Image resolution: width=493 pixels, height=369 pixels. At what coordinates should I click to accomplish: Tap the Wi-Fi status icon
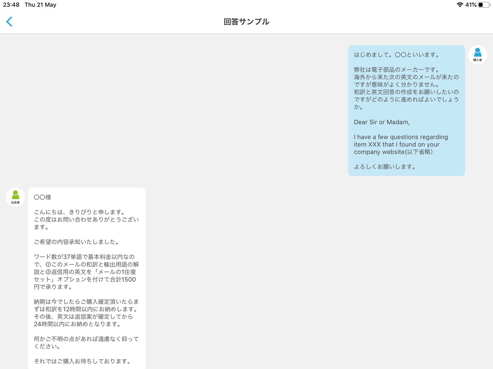(x=460, y=5)
